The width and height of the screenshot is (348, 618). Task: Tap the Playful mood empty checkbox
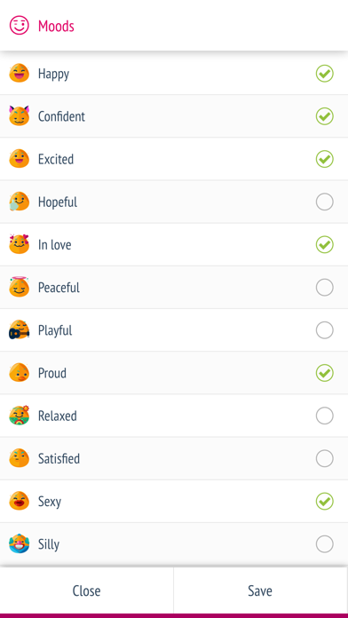[324, 330]
